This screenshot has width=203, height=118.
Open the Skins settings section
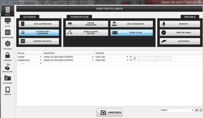tap(8, 22)
